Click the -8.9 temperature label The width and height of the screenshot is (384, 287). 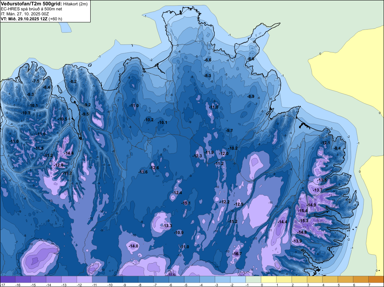(251, 96)
